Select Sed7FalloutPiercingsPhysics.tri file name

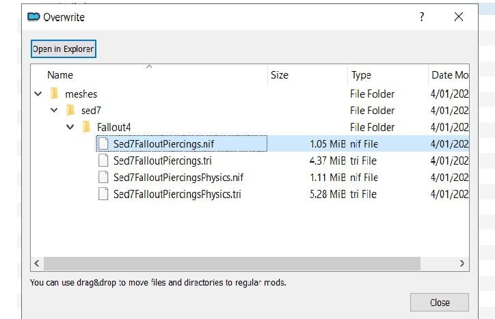(177, 194)
